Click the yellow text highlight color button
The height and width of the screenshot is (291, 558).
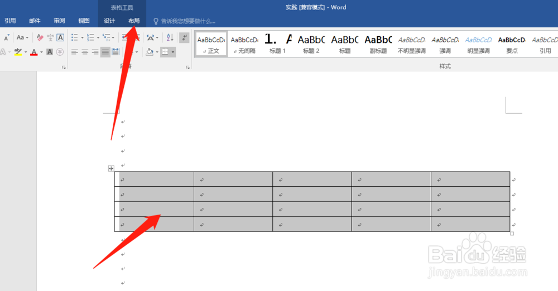click(x=18, y=52)
